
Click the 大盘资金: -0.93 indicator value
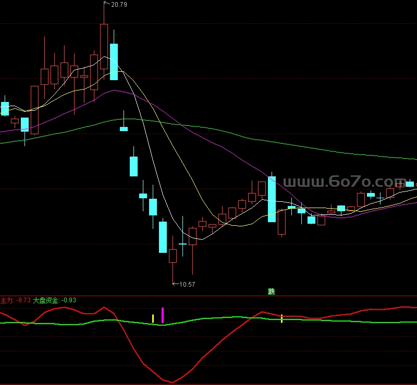[x=55, y=300]
